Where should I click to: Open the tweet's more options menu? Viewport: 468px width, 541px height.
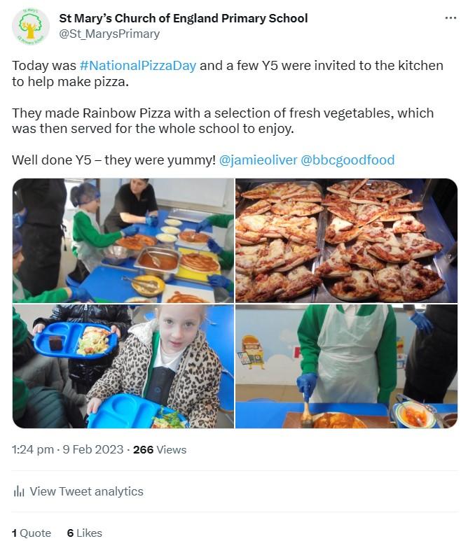pyautogui.click(x=450, y=18)
